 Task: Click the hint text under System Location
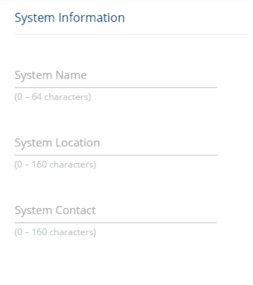point(55,165)
